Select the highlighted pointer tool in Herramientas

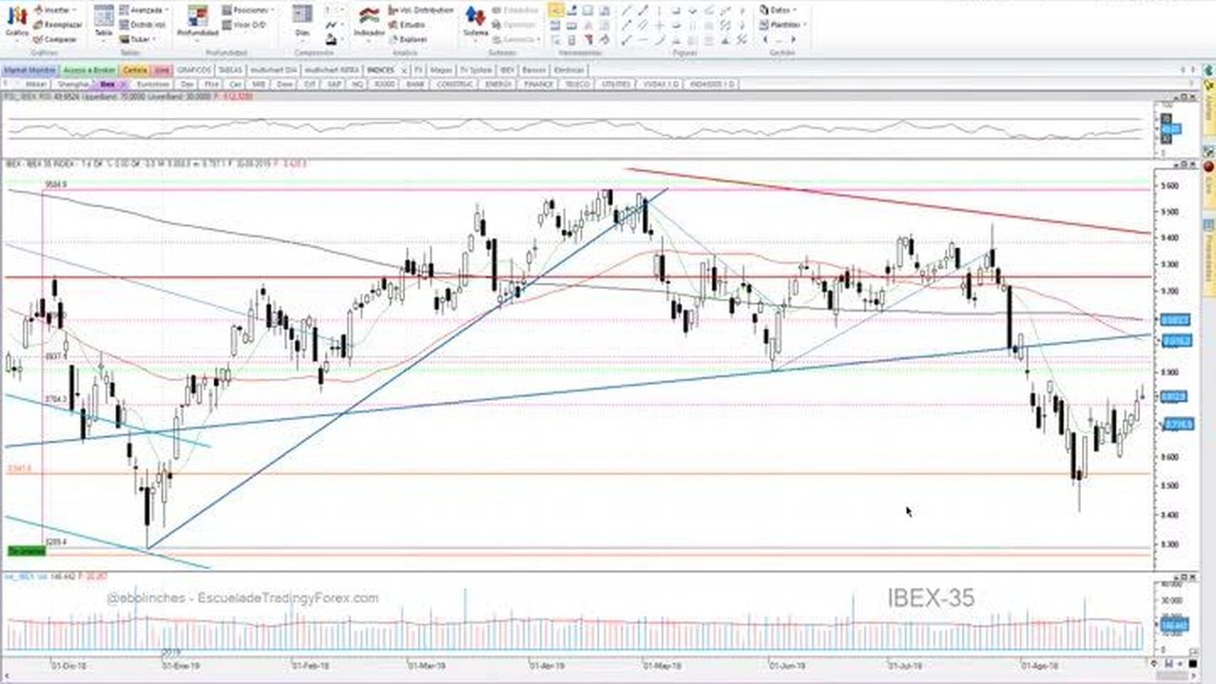[556, 9]
